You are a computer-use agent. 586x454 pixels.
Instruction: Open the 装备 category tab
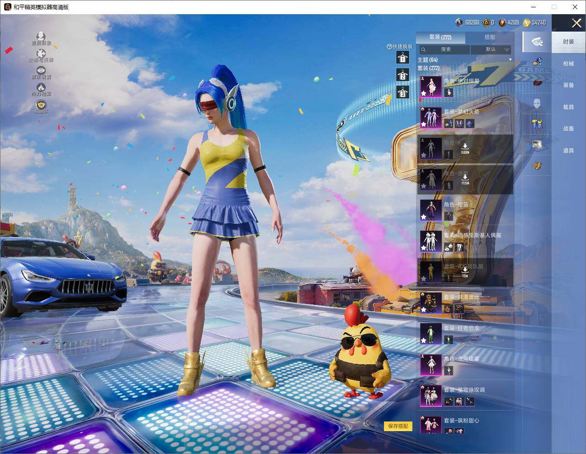[x=568, y=85]
